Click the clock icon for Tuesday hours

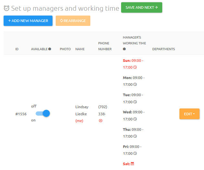(135, 102)
